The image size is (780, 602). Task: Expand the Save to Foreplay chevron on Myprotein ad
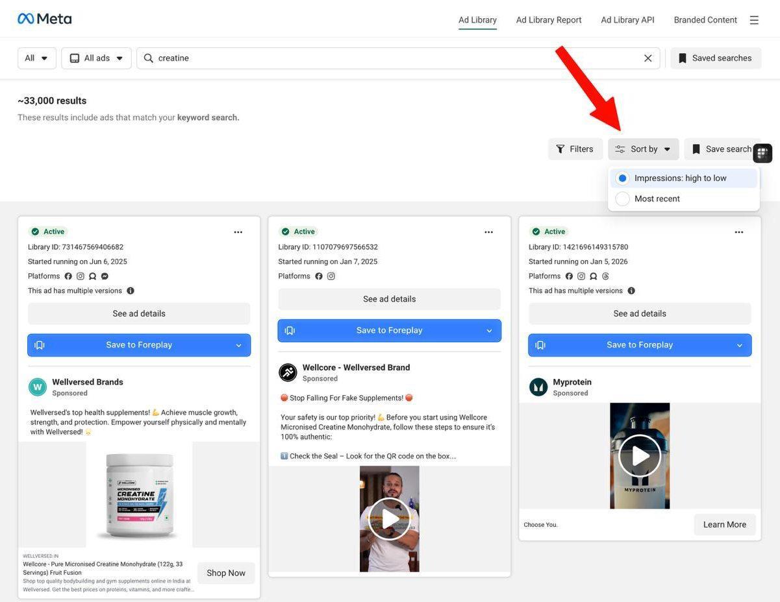[739, 344]
